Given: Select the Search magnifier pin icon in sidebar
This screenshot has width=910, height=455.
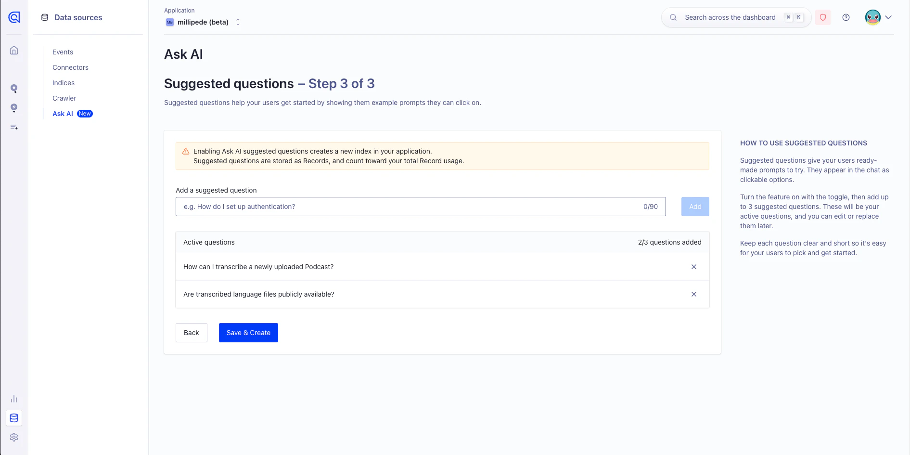Looking at the screenshot, I should pos(13,89).
